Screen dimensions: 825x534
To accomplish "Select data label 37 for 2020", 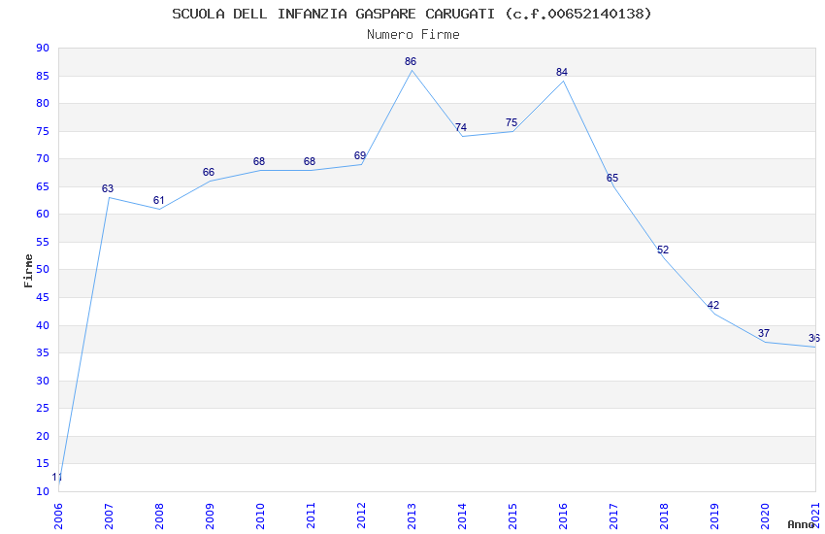I will [764, 333].
